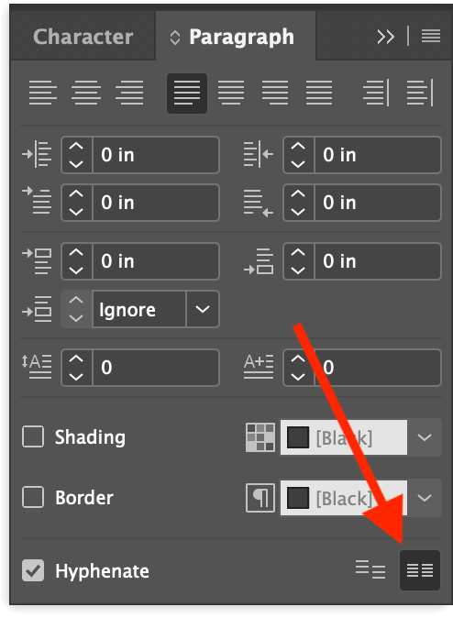Choose Justify with last line centered

(231, 93)
